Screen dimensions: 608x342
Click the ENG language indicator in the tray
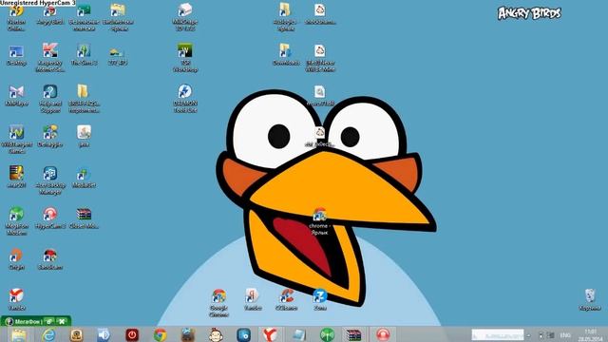tap(566, 335)
